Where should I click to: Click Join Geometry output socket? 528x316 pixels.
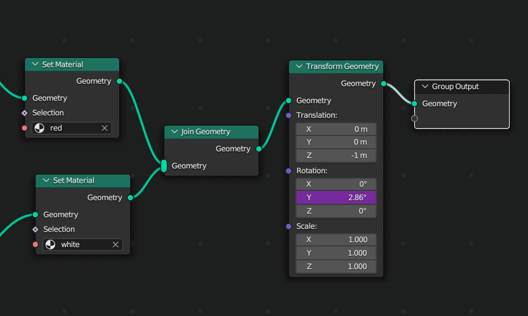point(258,149)
